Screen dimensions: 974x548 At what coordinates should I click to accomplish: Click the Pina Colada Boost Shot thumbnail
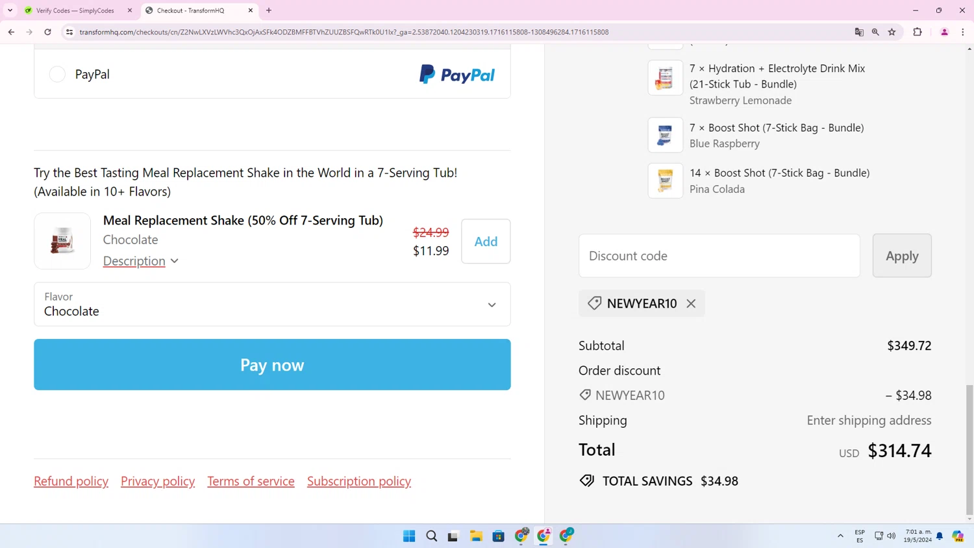click(x=665, y=181)
